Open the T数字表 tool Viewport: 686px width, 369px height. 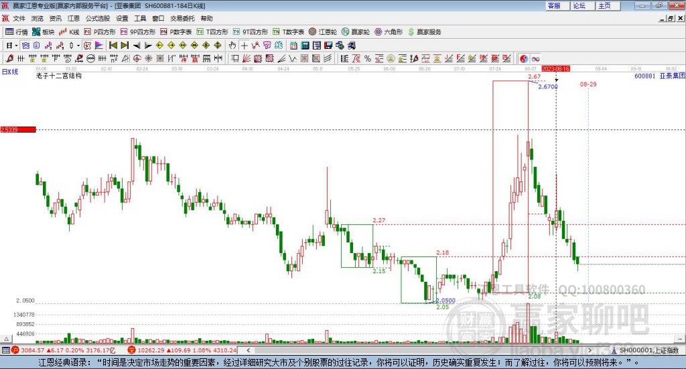(288, 32)
